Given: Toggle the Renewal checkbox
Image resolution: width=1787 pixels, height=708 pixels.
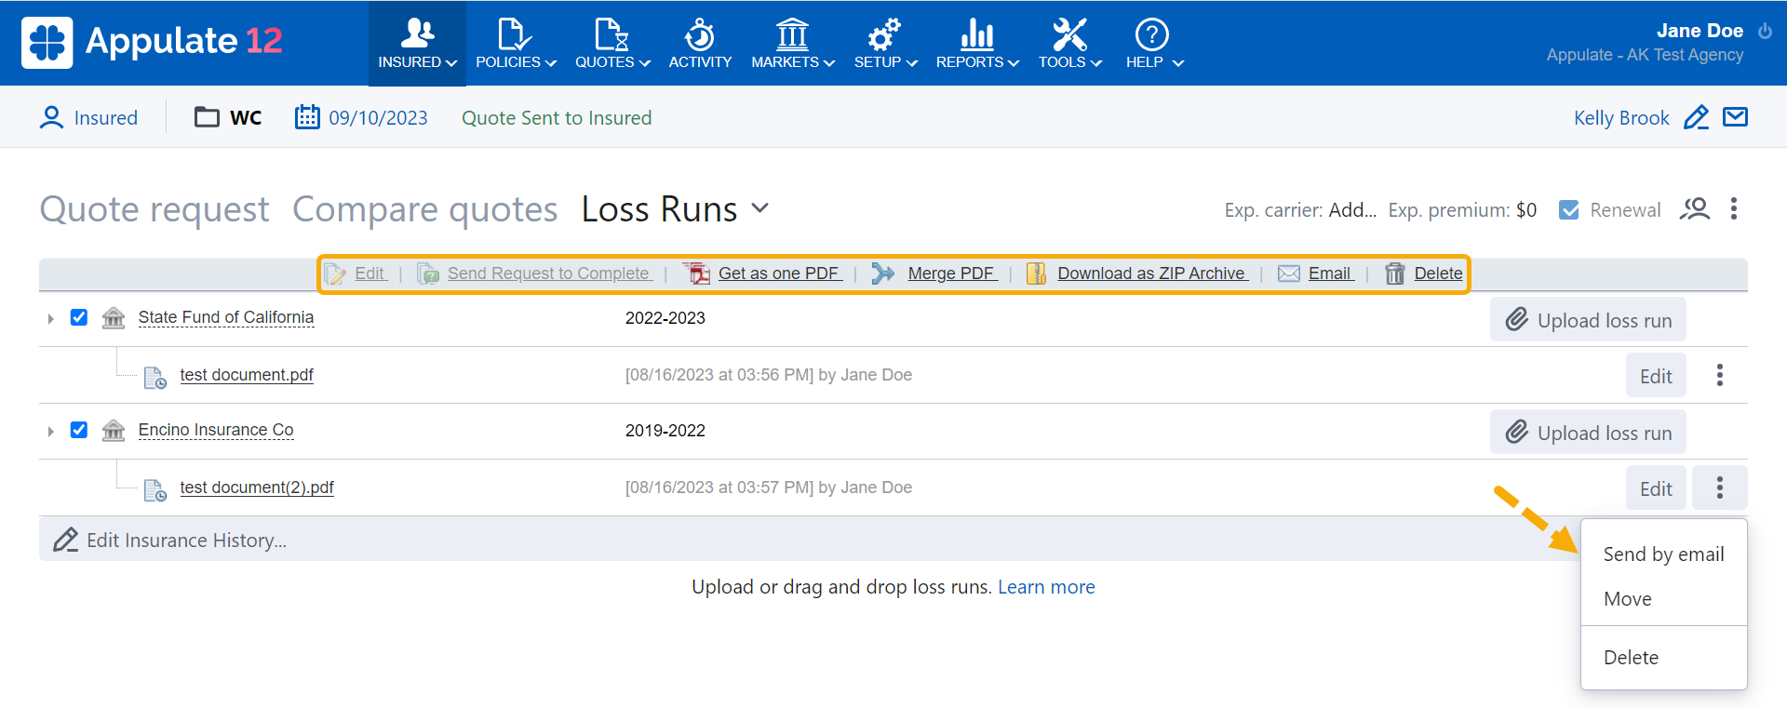Looking at the screenshot, I should 1569,210.
